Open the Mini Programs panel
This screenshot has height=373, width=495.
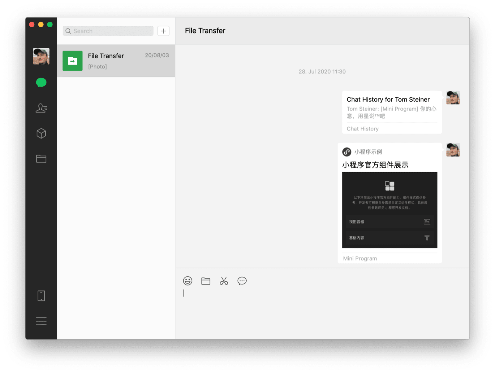point(41,134)
